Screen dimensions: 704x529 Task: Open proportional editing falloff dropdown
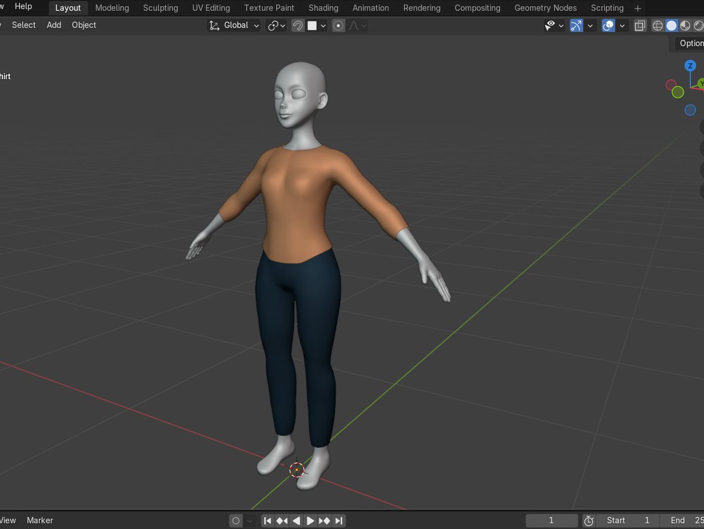[x=357, y=25]
